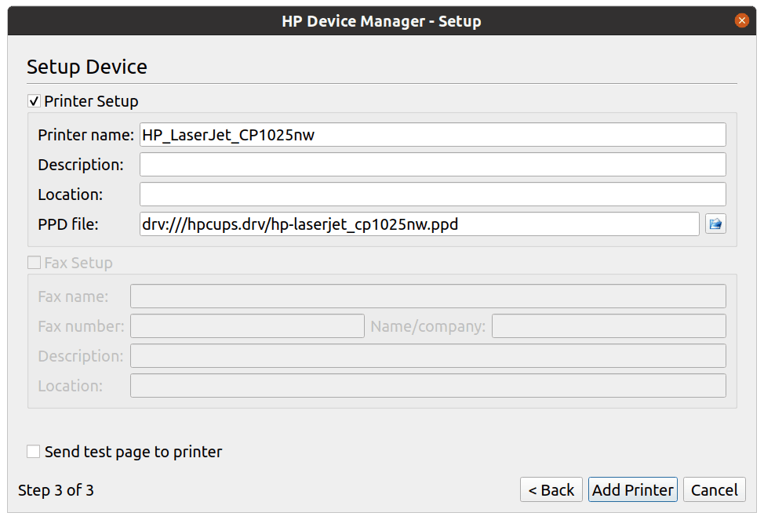Uncheck the Printer Setup checkbox

click(34, 101)
